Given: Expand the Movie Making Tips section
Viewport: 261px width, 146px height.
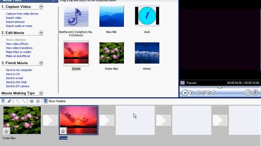Looking at the screenshot, I should pyautogui.click(x=41, y=93).
